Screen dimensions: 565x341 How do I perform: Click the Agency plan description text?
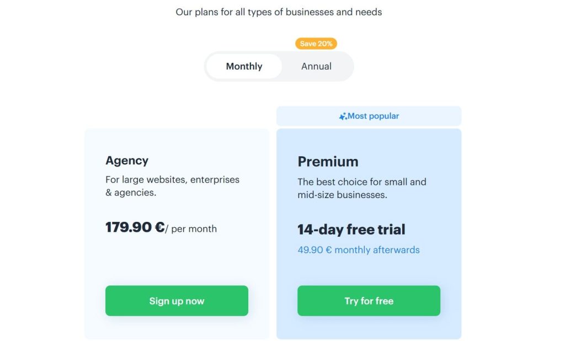point(172,186)
